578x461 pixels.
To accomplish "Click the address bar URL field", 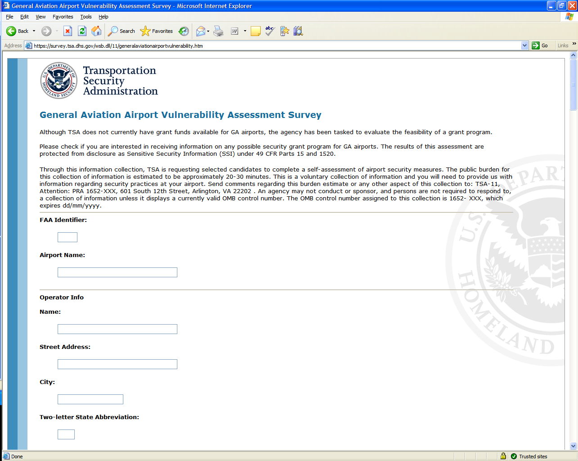I will pyautogui.click(x=276, y=45).
